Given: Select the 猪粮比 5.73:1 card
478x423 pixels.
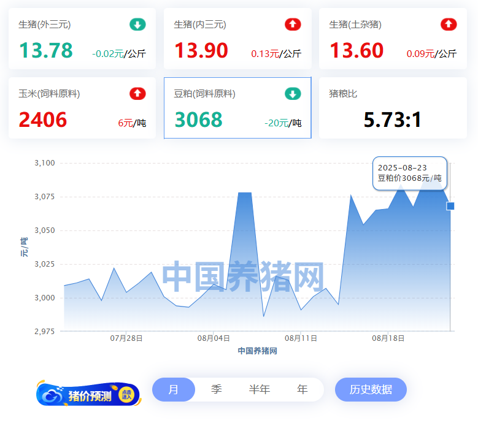Looking at the screenshot, I should click(393, 109).
